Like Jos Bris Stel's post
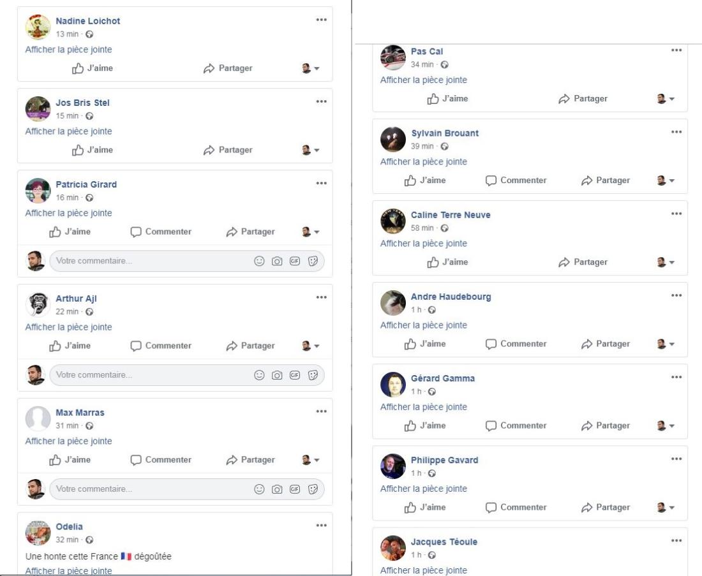The width and height of the screenshot is (702, 576). coord(93,150)
